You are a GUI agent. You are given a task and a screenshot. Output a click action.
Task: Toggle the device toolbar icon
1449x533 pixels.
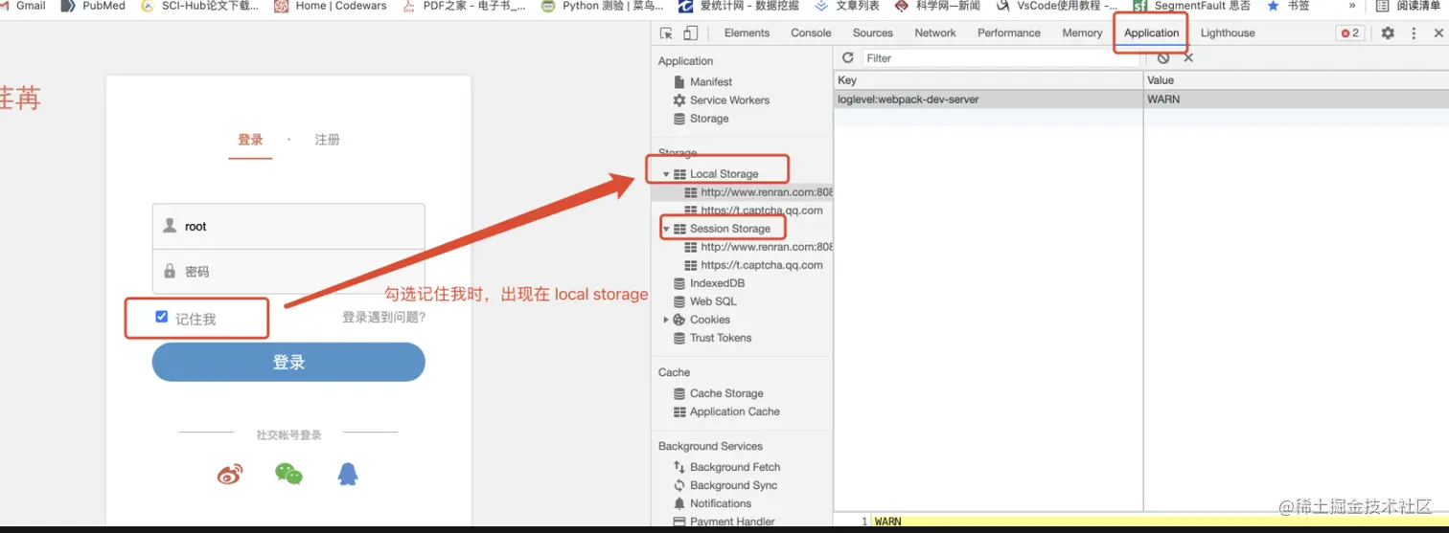[690, 33]
